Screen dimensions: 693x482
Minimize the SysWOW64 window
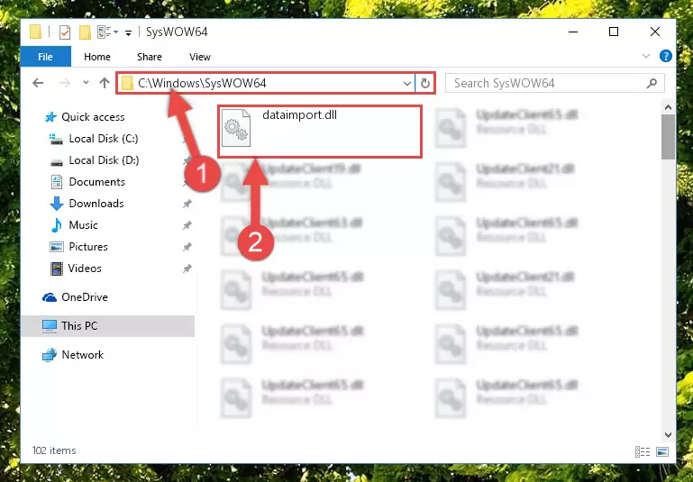(573, 32)
